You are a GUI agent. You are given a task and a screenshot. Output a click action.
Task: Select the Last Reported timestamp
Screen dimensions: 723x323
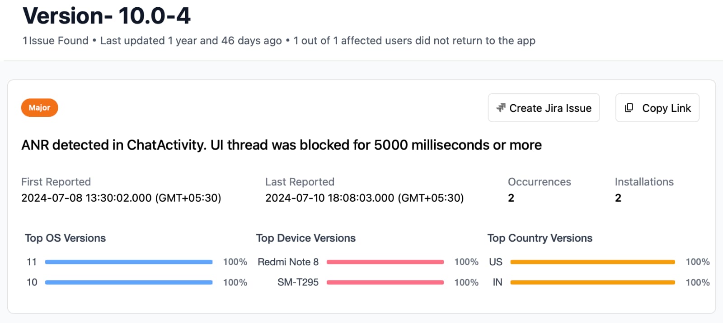pos(364,198)
